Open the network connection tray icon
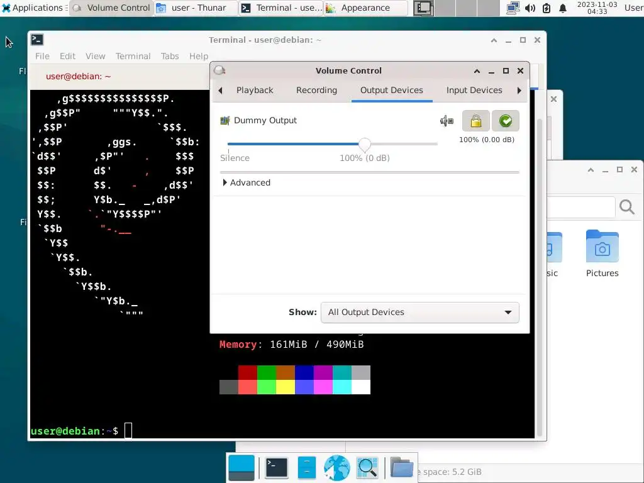This screenshot has width=644, height=483. click(513, 8)
